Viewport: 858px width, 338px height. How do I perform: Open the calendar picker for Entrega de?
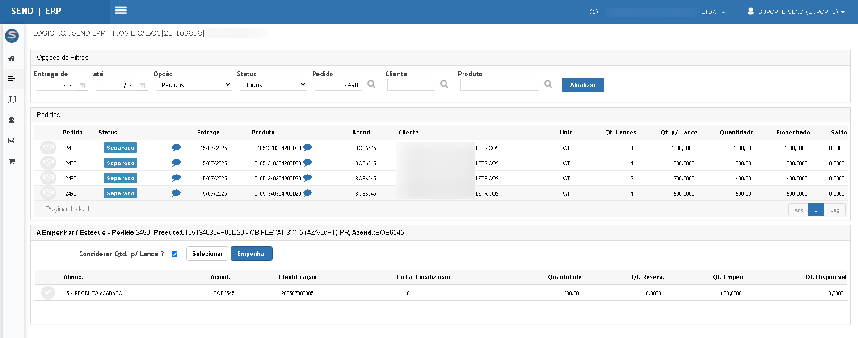coord(82,85)
